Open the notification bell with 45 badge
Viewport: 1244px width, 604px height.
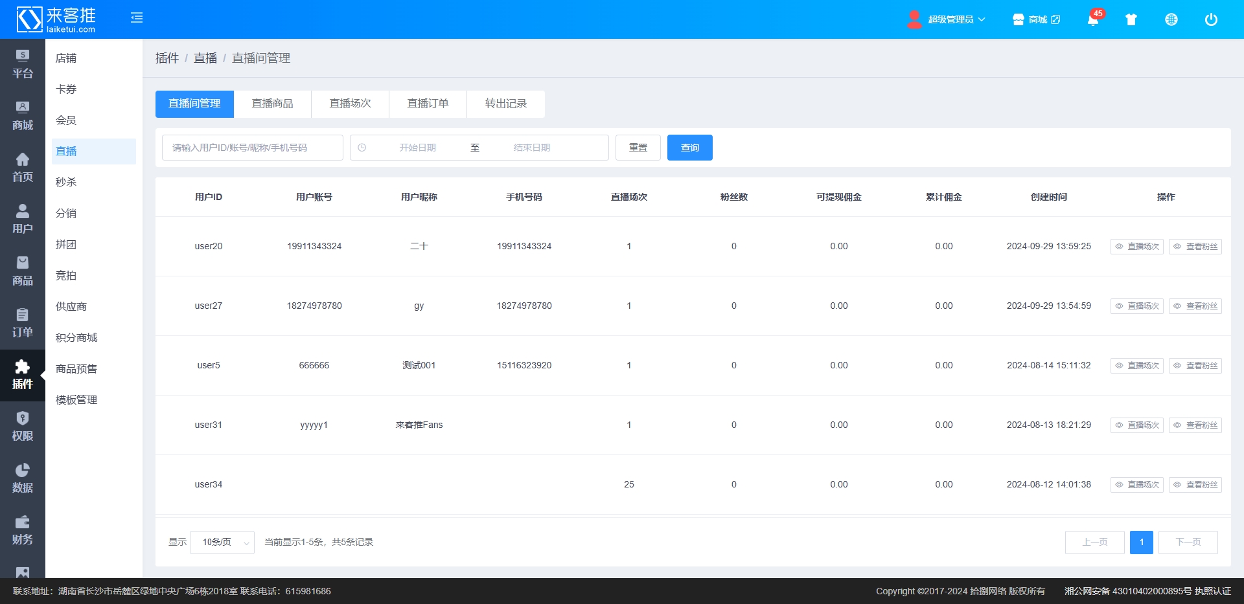(x=1092, y=19)
